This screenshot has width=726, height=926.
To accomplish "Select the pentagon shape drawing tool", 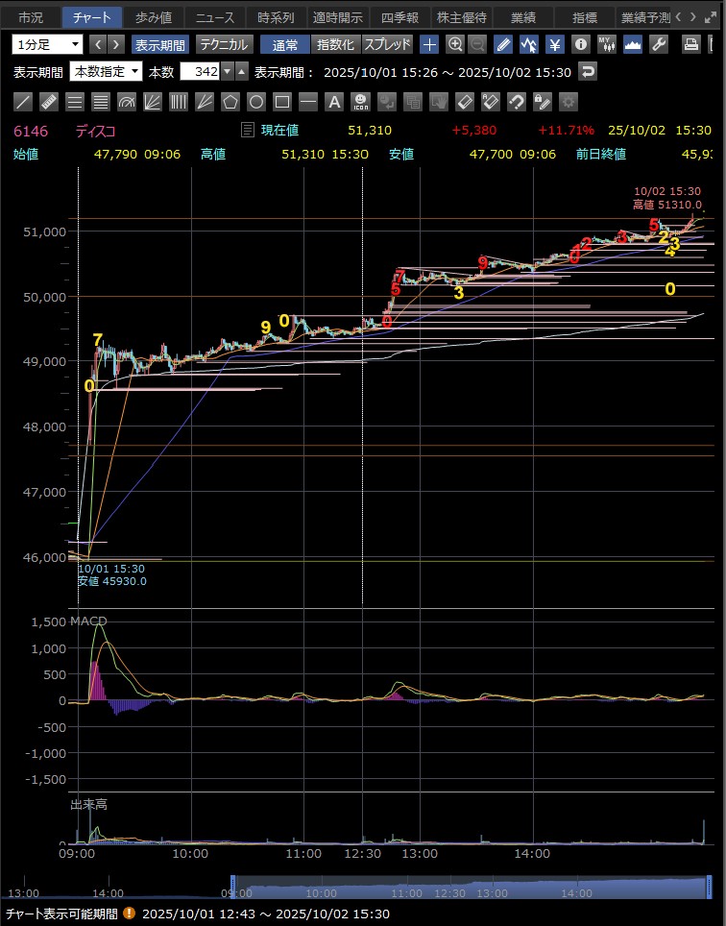I will click(230, 102).
